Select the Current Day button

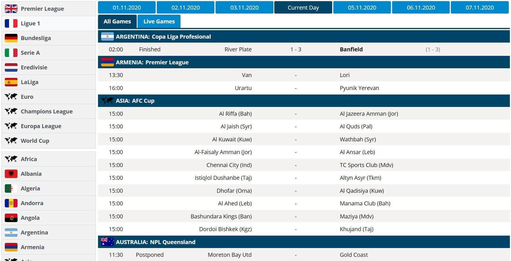point(303,8)
